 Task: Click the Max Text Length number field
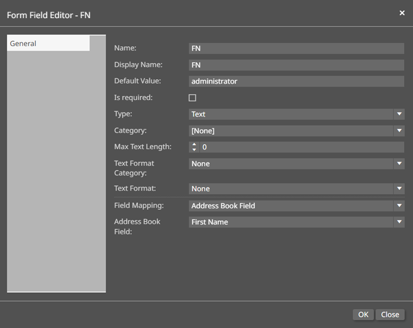coord(302,147)
